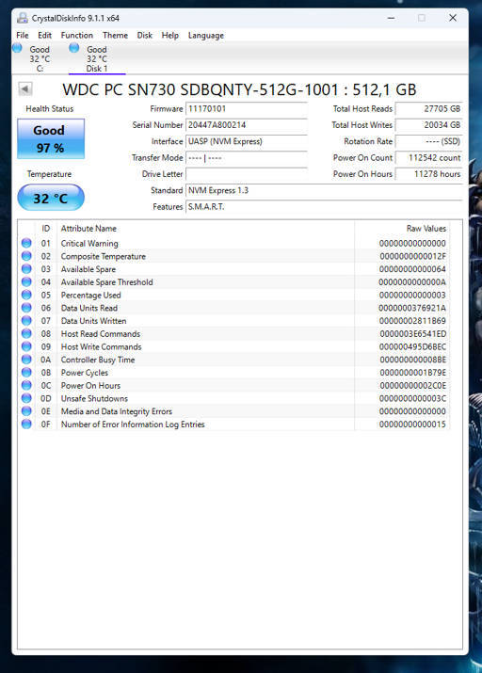Open the Theme menu
This screenshot has width=482, height=673.
[115, 35]
